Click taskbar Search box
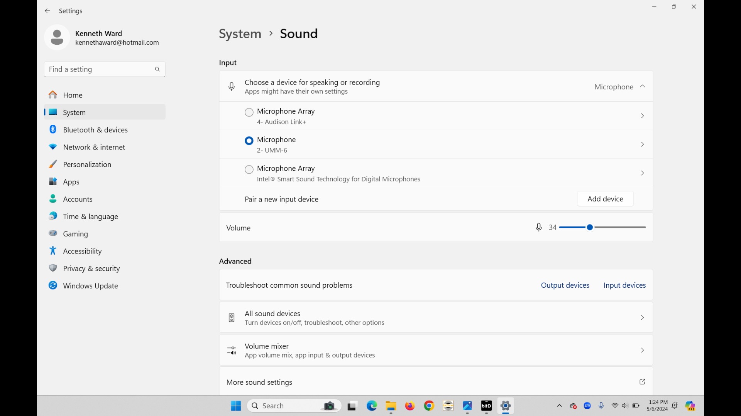Screen dimensions: 741x416 [294, 406]
